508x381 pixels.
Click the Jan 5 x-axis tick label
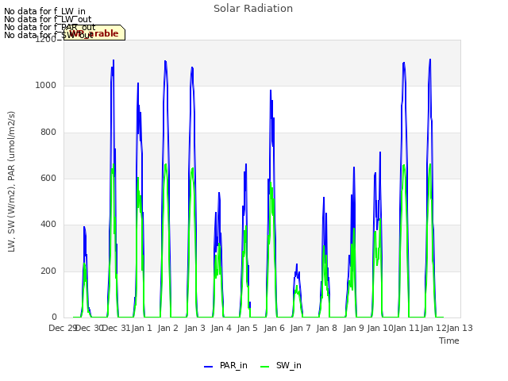(248, 328)
